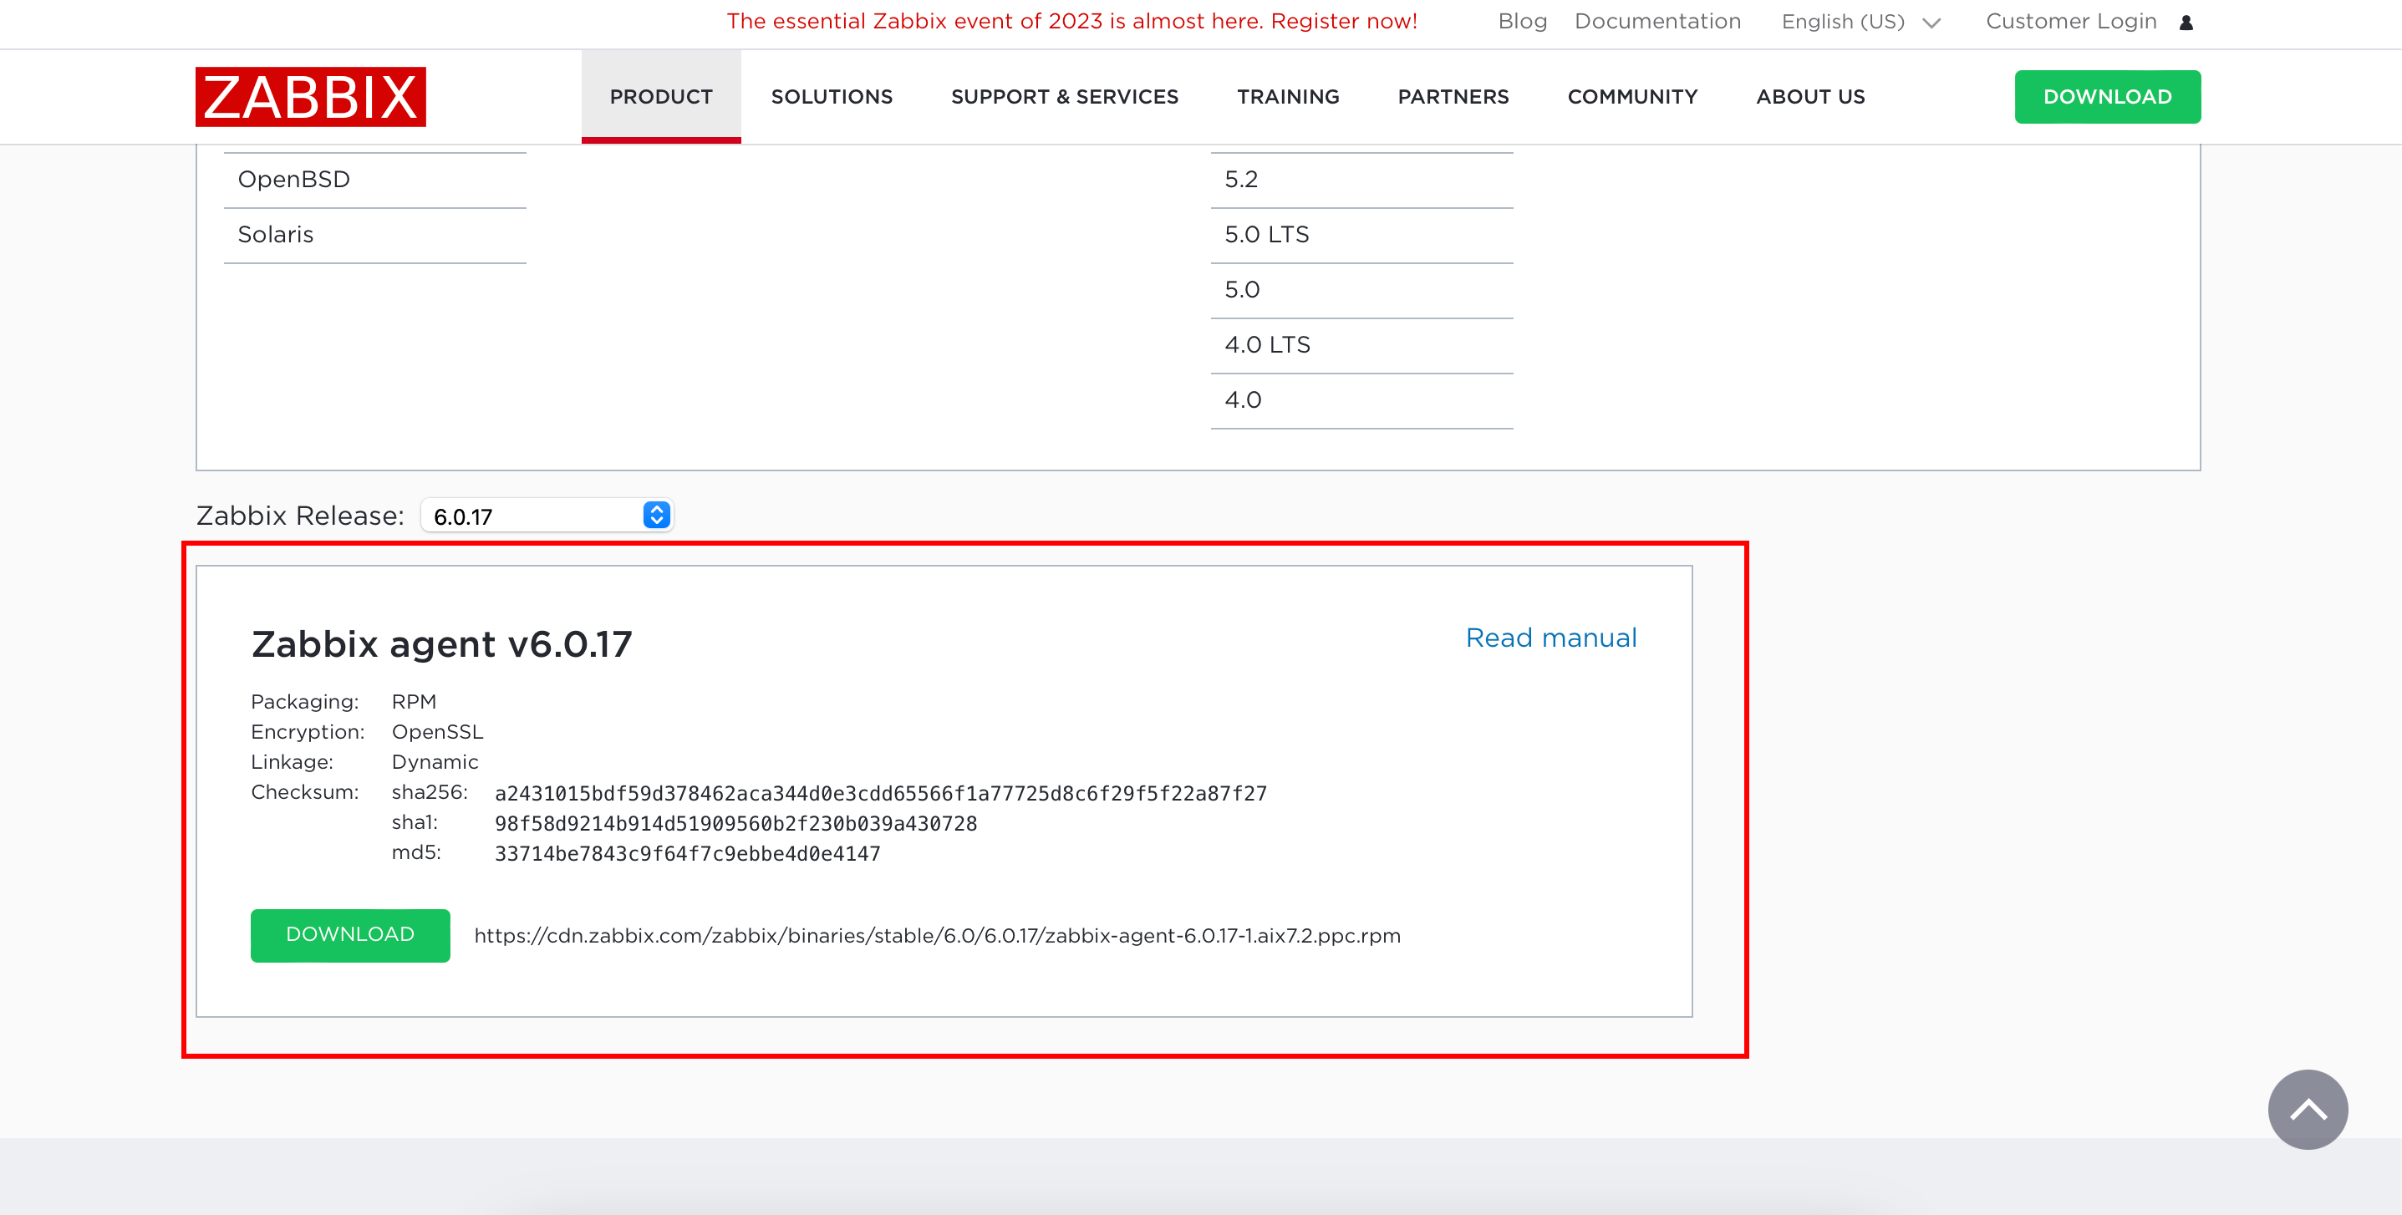
Task: Click the Dynamic linkage value
Action: tap(435, 762)
